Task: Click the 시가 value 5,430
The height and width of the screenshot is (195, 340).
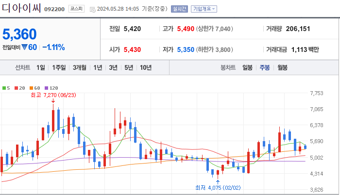Action: click(132, 49)
